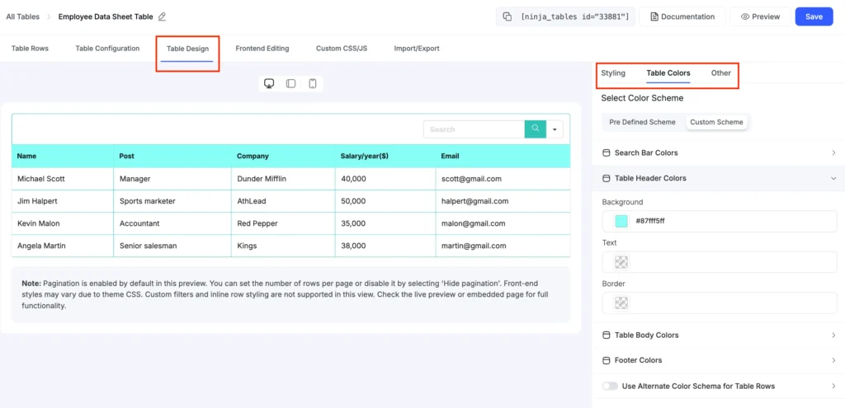Open the dropdown arrow beside search button

click(x=555, y=129)
